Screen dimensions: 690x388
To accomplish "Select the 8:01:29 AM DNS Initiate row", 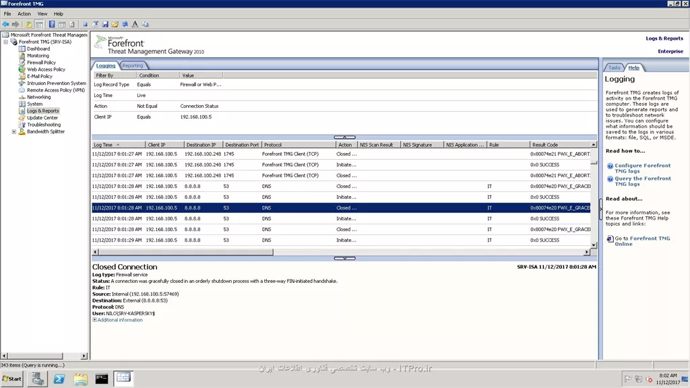I will (x=341, y=240).
